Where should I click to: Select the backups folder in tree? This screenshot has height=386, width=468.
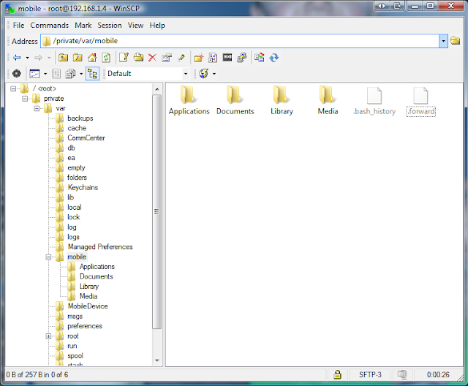[80, 118]
